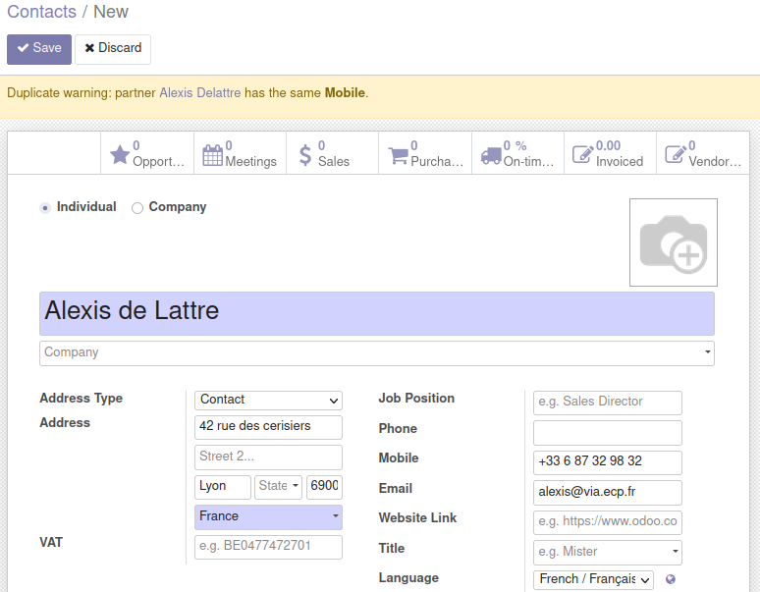Expand the State dropdown

278,486
